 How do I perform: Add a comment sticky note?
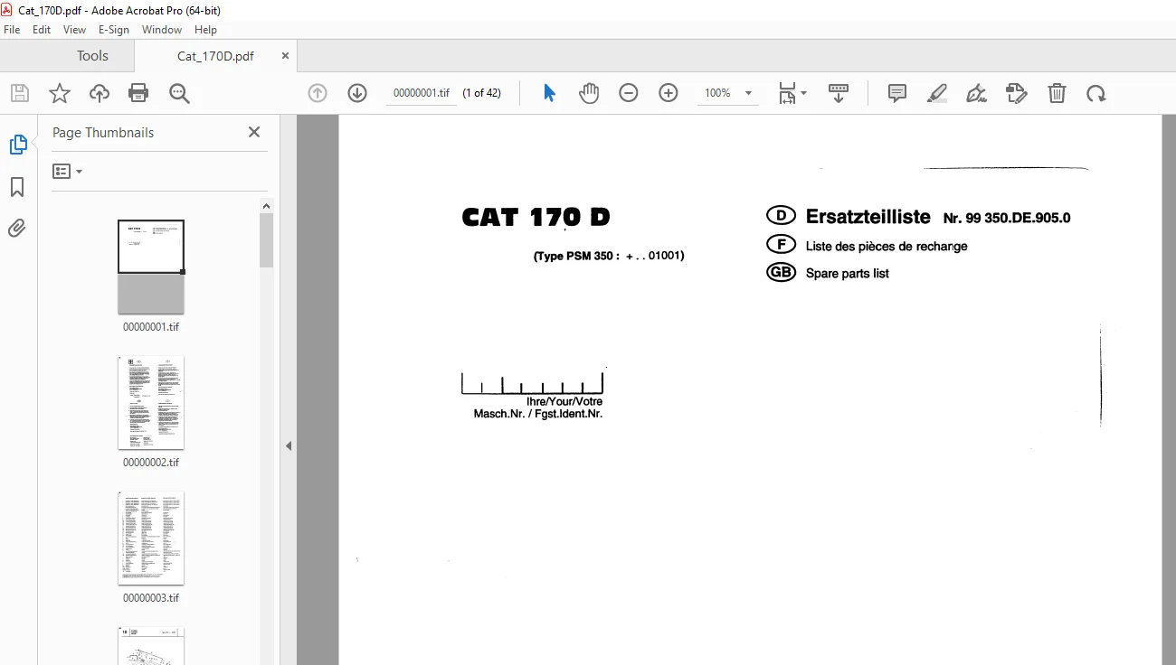pyautogui.click(x=897, y=93)
